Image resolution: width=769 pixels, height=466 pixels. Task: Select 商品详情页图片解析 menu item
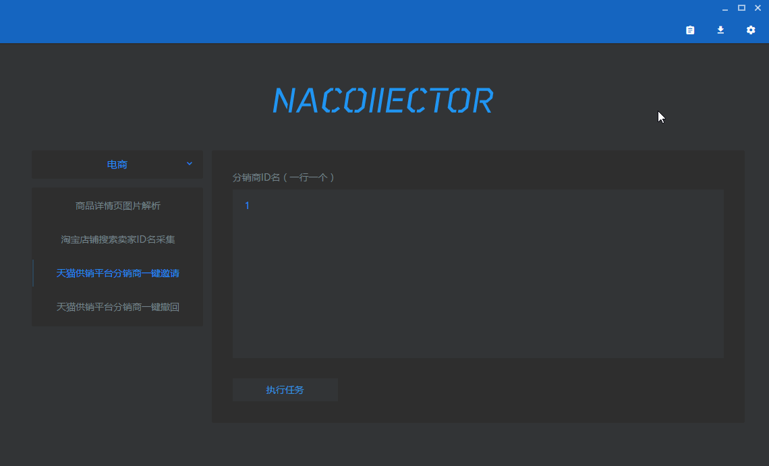tap(117, 206)
